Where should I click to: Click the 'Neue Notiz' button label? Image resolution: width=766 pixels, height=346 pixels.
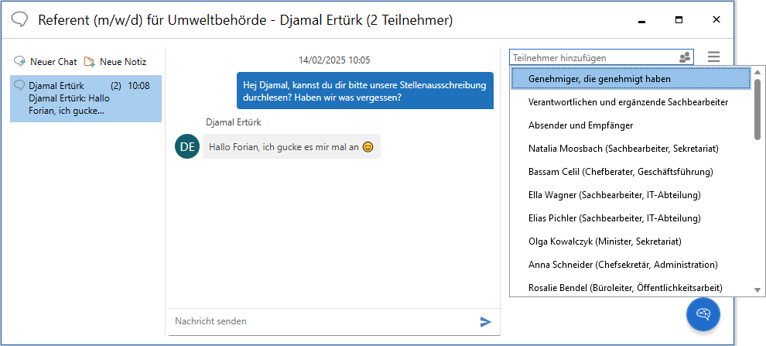pyautogui.click(x=123, y=61)
